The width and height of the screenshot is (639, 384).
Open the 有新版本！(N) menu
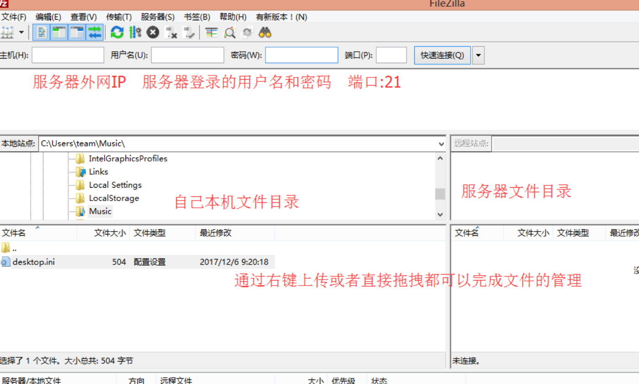(x=282, y=17)
